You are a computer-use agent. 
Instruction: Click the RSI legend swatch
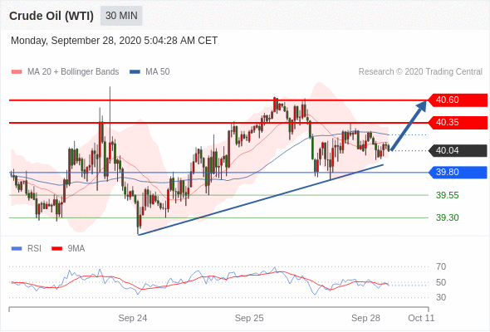point(17,249)
